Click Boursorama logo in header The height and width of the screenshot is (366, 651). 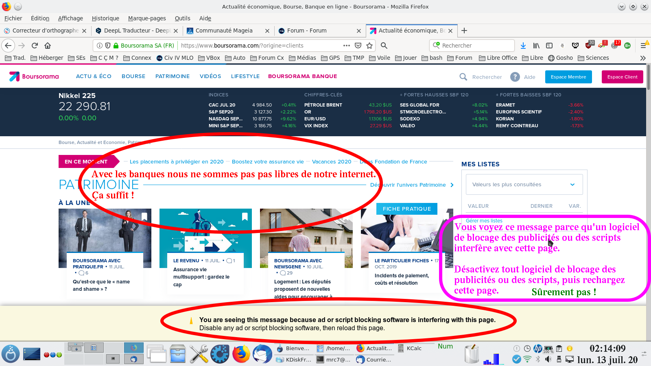point(34,76)
